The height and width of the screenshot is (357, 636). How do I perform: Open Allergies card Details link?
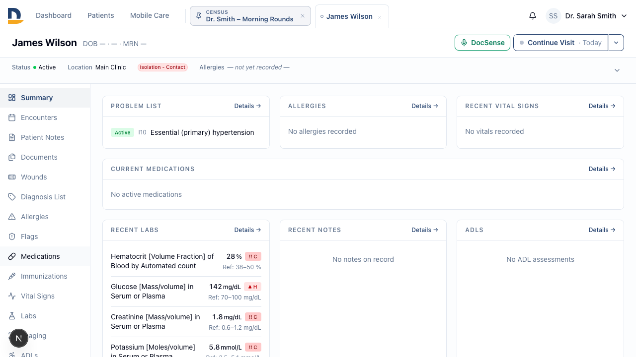[425, 106]
